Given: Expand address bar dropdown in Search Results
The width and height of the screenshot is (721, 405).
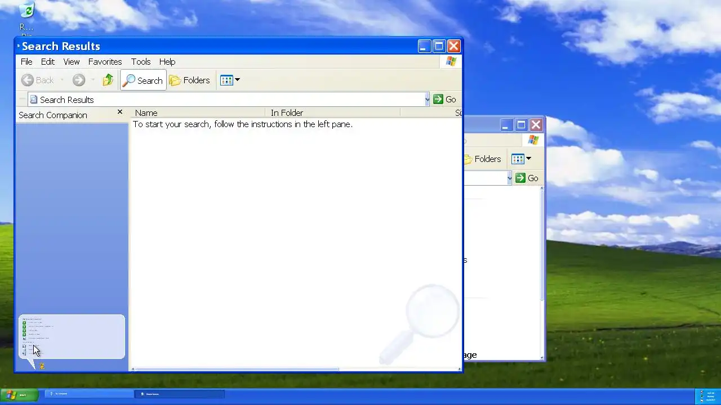Looking at the screenshot, I should point(426,100).
